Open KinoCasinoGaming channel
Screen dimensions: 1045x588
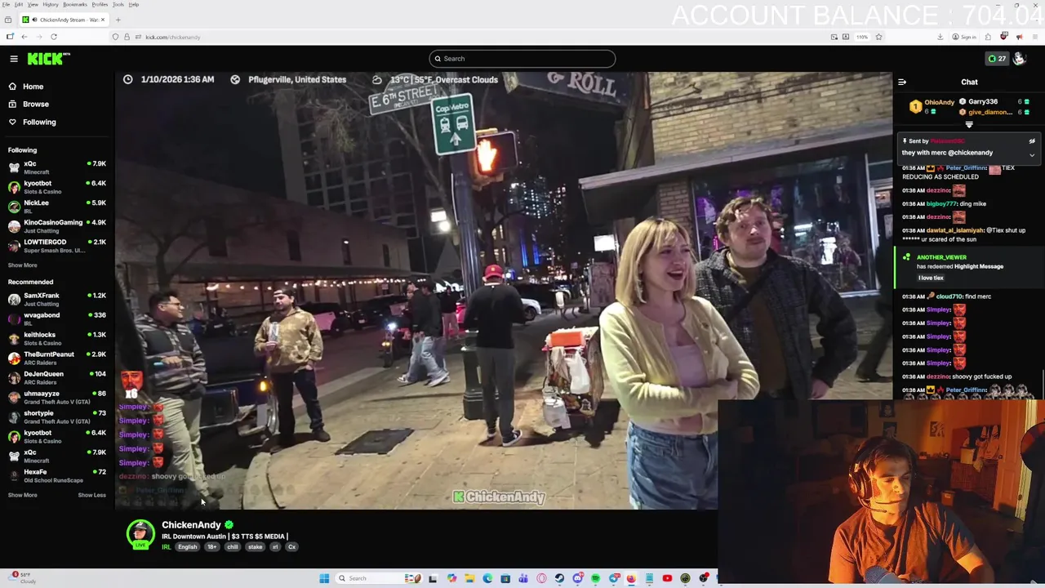point(57,226)
